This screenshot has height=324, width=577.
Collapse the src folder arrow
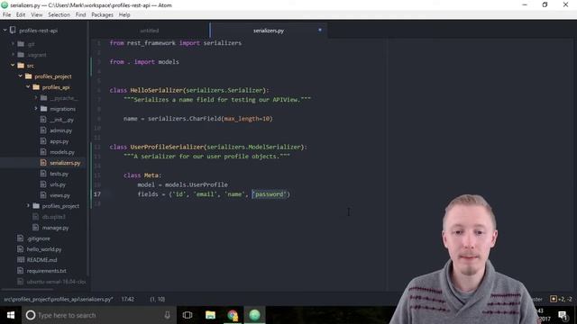click(13, 66)
